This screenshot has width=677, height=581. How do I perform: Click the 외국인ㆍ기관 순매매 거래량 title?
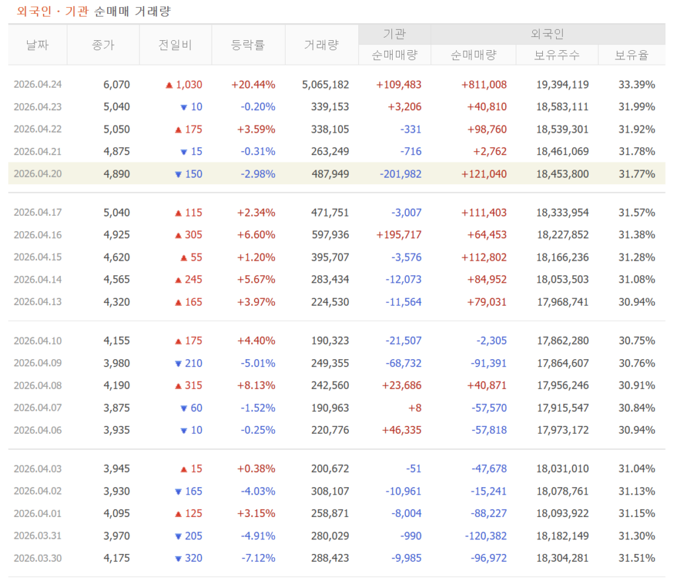[94, 11]
